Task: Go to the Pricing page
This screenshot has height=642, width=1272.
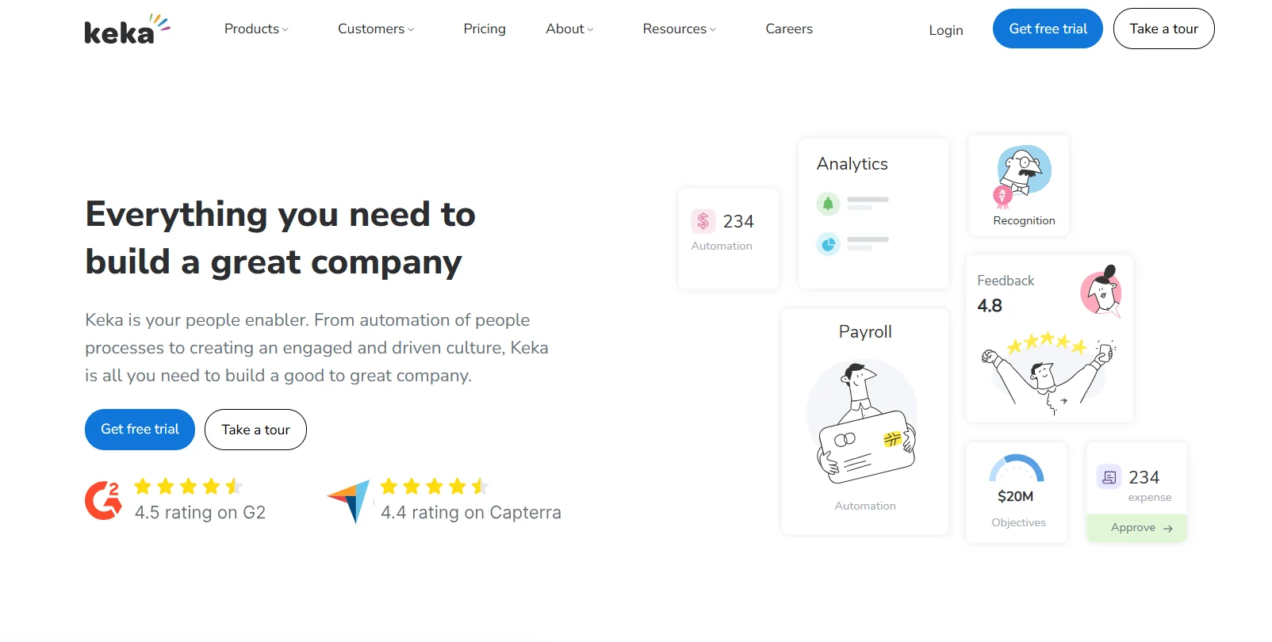Action: coord(485,29)
